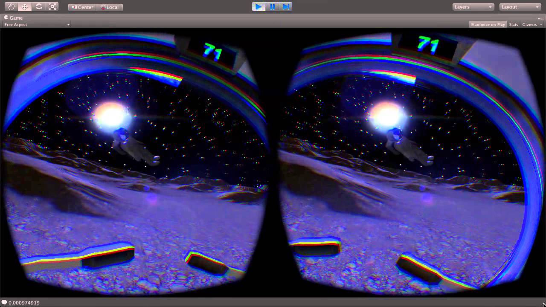The width and height of the screenshot is (546, 307).
Task: Toggle Gizmos in Game view
Action: pyautogui.click(x=529, y=25)
